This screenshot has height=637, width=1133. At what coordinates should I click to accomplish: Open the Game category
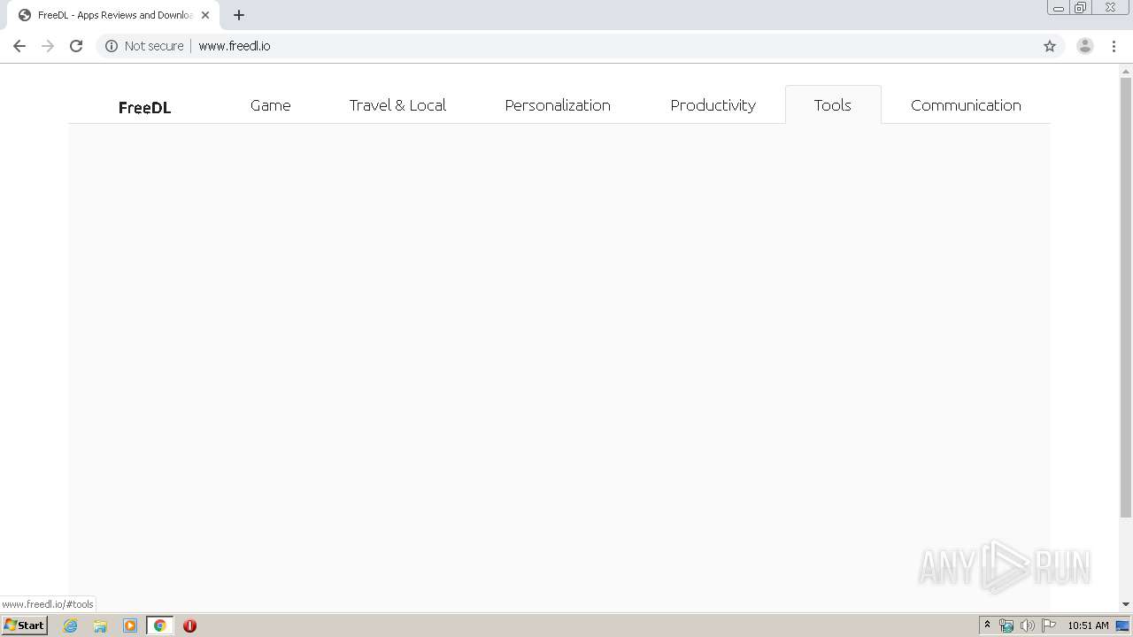271,105
